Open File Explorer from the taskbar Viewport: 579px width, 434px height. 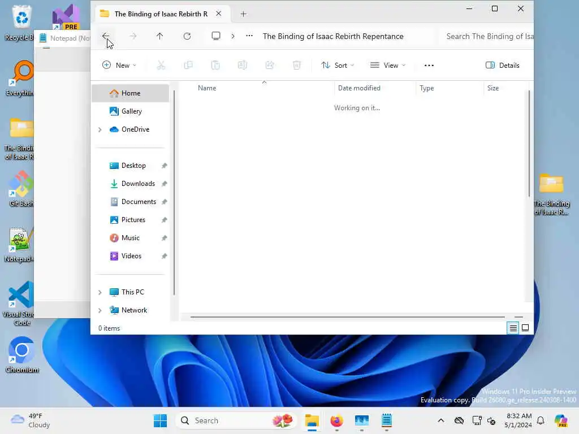312,420
